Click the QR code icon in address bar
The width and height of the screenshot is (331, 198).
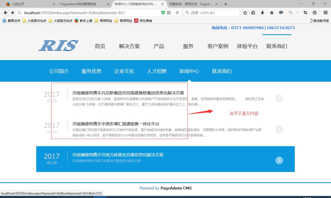(x=169, y=13)
